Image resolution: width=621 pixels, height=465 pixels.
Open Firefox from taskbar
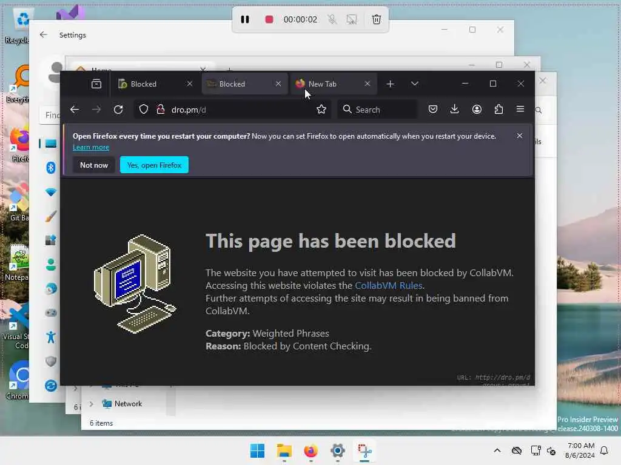click(311, 450)
